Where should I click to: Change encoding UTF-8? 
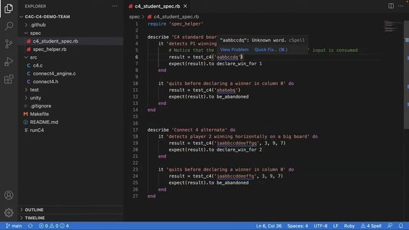pos(321,226)
